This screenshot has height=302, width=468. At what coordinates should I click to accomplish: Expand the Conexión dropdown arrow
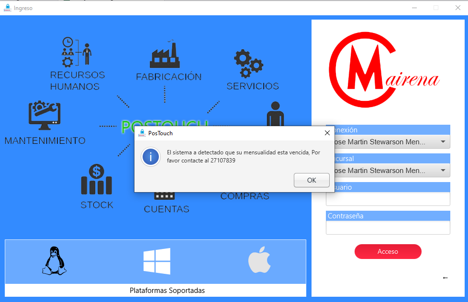coord(443,142)
